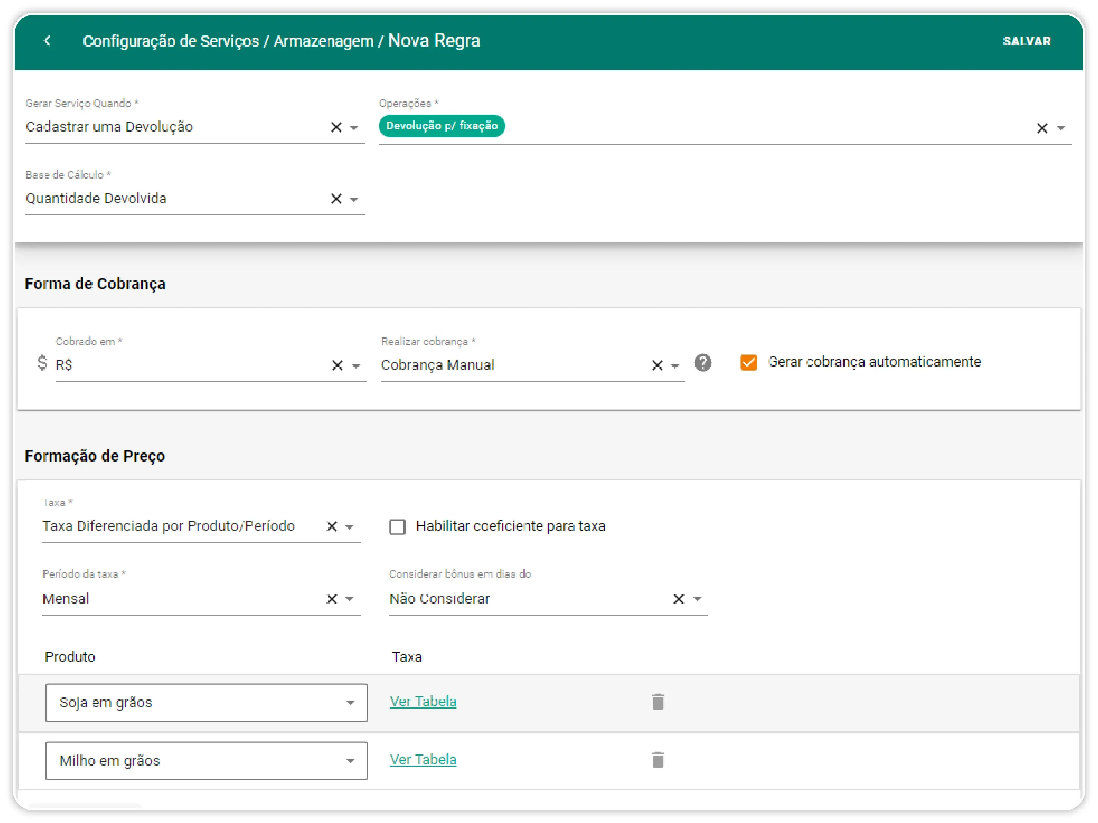Open the Gerar Serviço Quando dropdown
Image resolution: width=1098 pixels, height=823 pixels.
tap(354, 128)
